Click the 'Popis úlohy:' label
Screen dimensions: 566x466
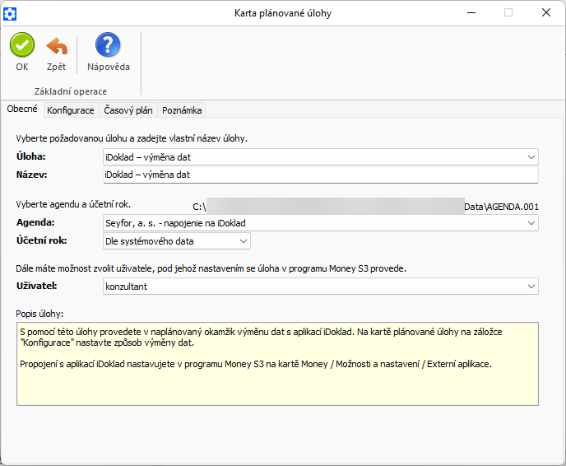pyautogui.click(x=39, y=314)
